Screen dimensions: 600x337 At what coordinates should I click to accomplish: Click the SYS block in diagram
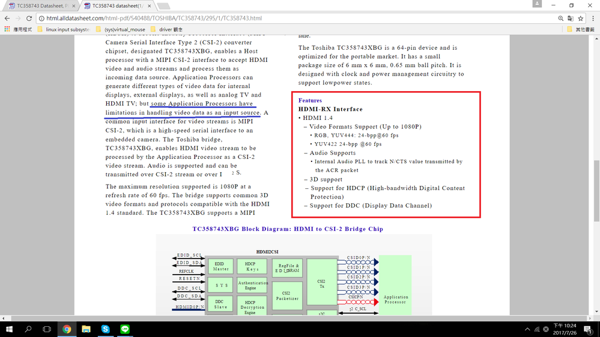click(220, 285)
